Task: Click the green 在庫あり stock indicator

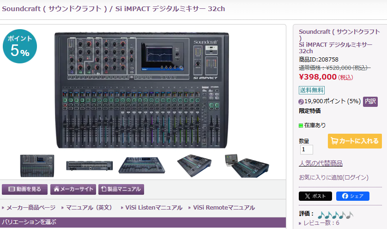Action: point(301,126)
